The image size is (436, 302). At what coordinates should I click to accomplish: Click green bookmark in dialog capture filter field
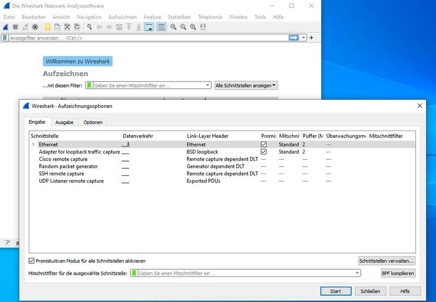coord(134,273)
